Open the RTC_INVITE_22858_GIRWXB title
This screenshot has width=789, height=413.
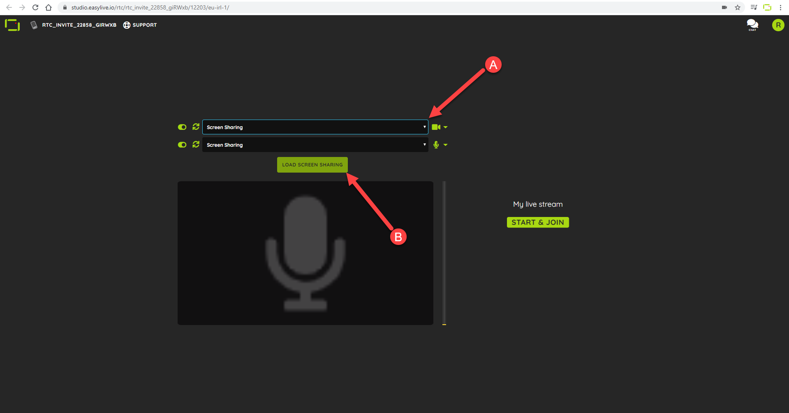coord(79,25)
